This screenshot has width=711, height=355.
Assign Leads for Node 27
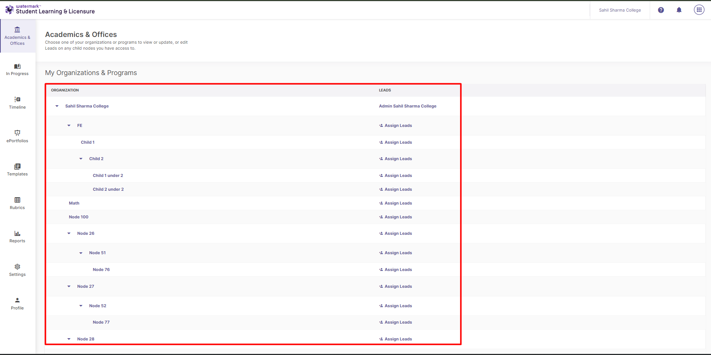pyautogui.click(x=395, y=286)
